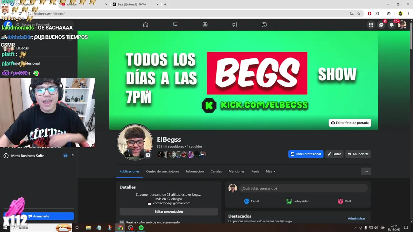Open the Professional dashboard chart icon
This screenshot has height=232, width=413.
pyautogui.click(x=205, y=25)
